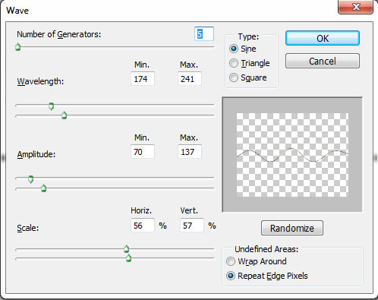Click the Amplitude Max input box
The image size is (378, 300).
(x=190, y=152)
